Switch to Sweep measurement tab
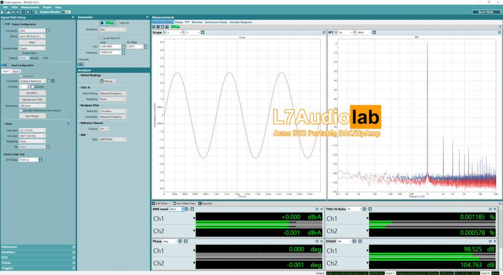The height and width of the screenshot is (275, 503). tap(179, 22)
